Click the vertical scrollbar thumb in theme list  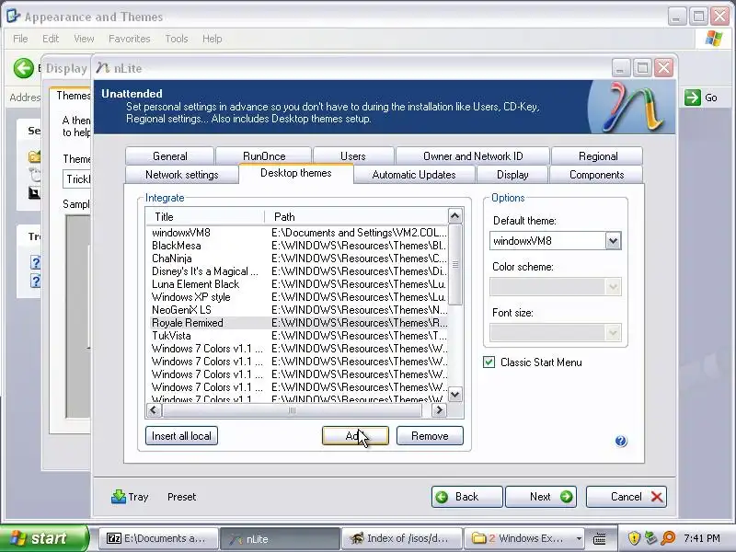[454, 264]
